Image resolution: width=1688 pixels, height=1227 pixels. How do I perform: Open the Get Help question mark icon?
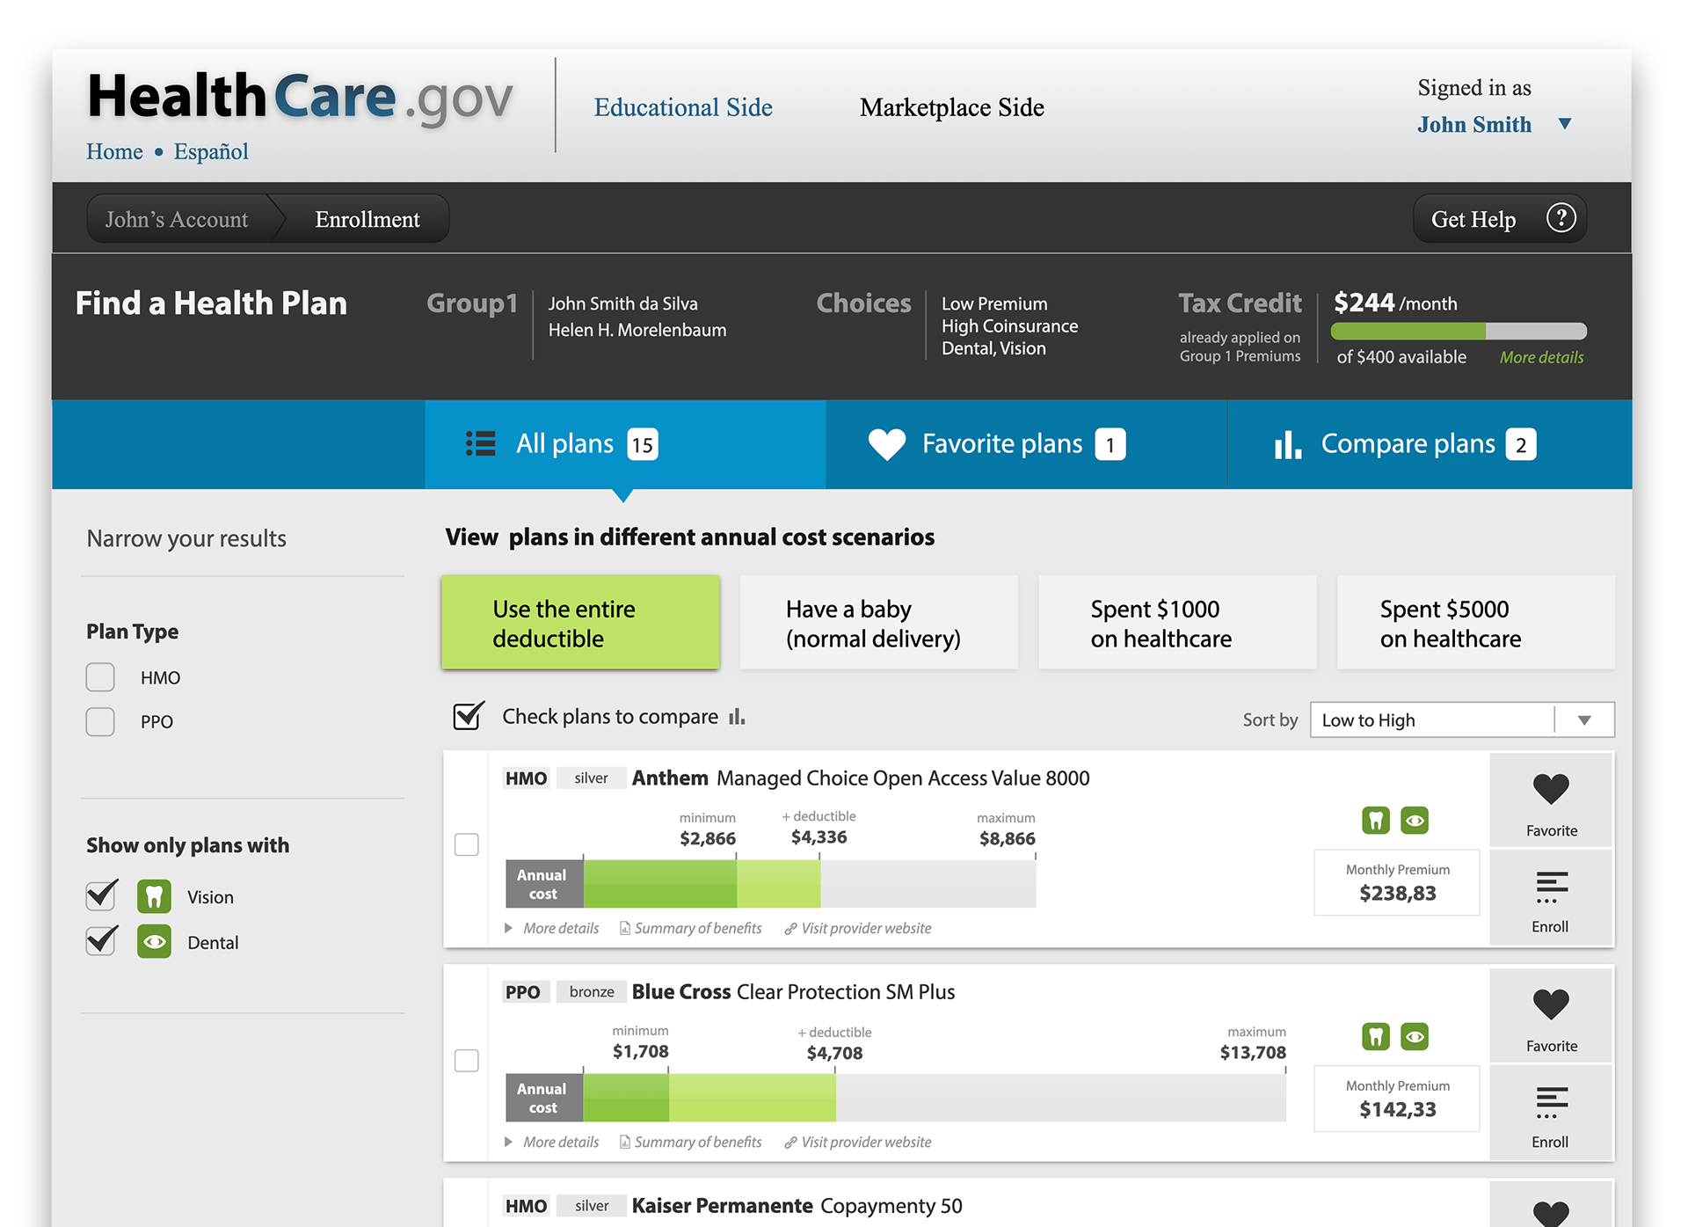1561,218
